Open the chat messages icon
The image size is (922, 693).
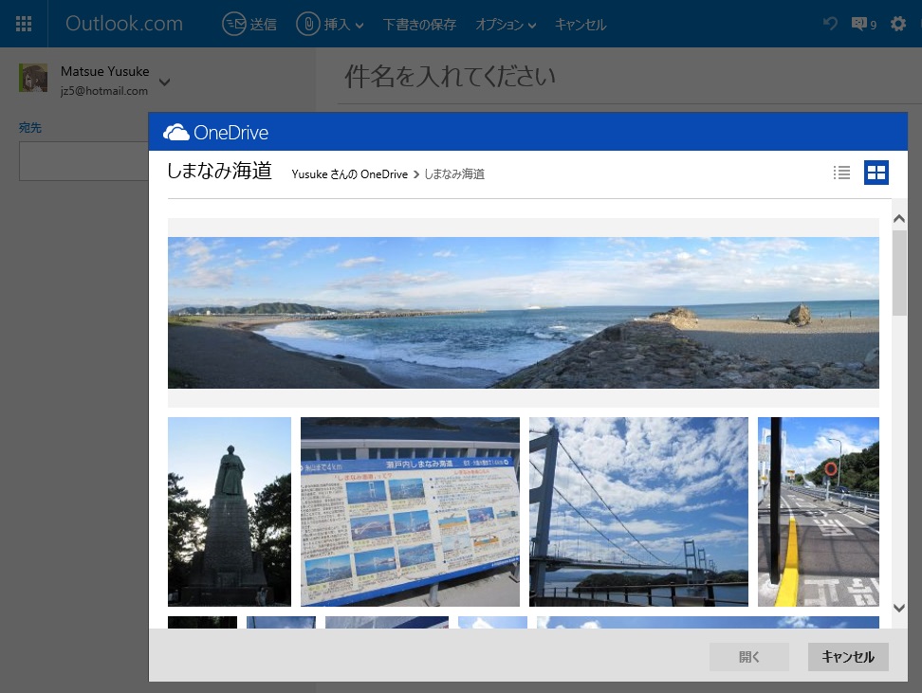click(863, 24)
